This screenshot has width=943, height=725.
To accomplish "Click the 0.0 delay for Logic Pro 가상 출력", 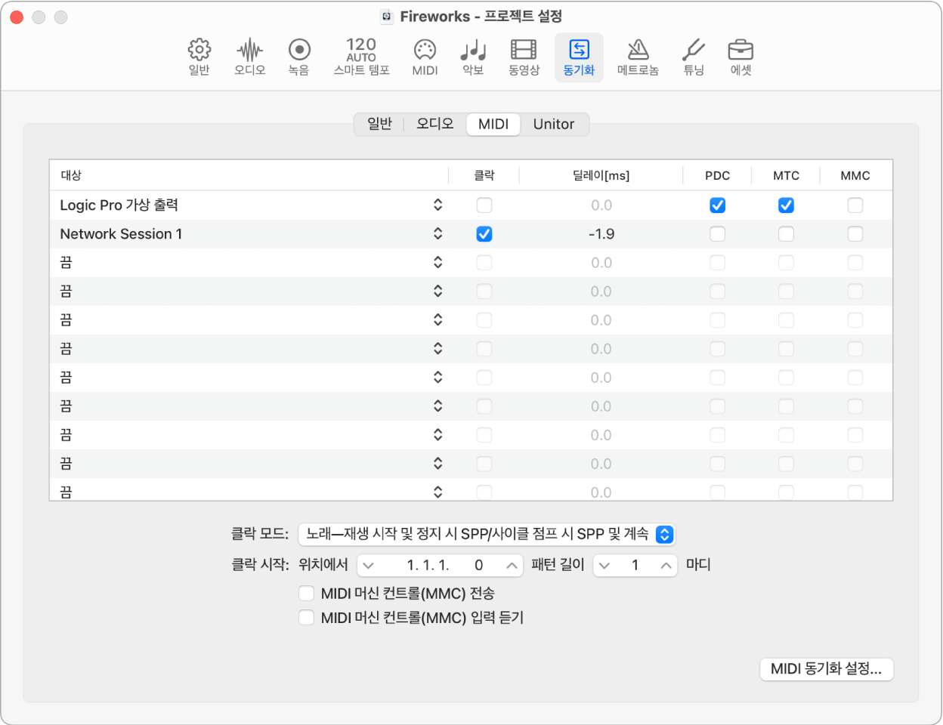I will [x=601, y=205].
